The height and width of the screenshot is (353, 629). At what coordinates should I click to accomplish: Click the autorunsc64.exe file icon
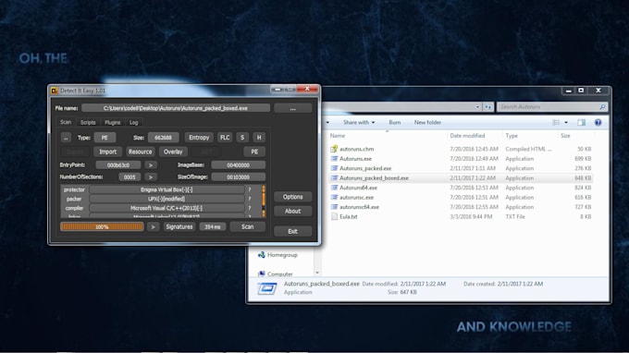[334, 207]
